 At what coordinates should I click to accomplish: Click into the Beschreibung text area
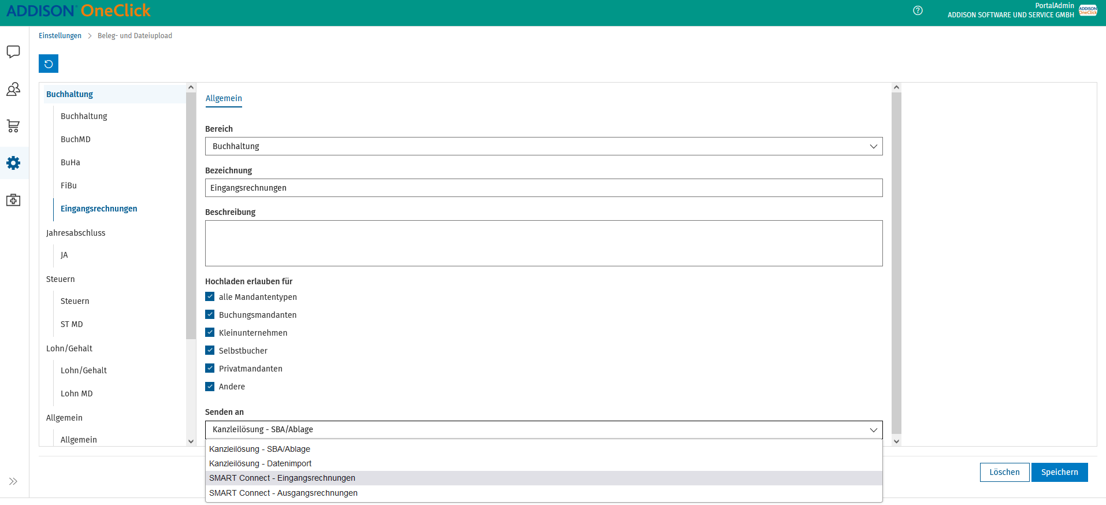(544, 243)
